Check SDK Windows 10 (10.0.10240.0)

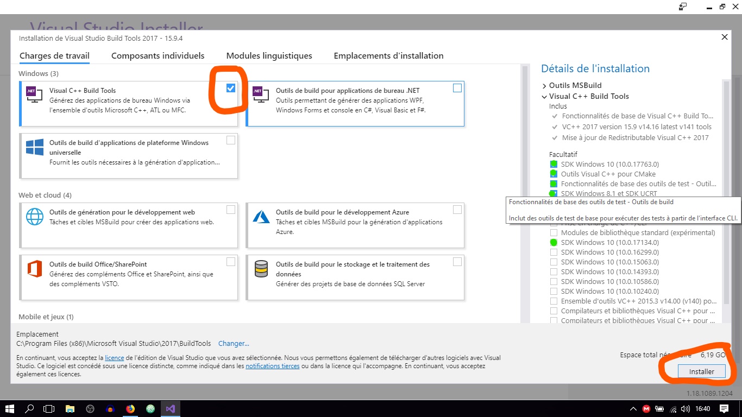click(x=554, y=291)
